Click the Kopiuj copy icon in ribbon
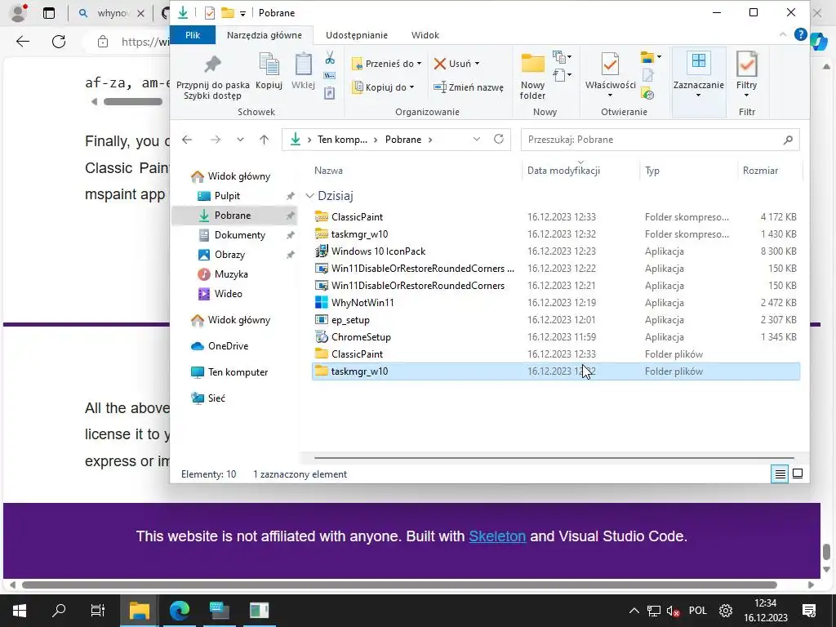Image resolution: width=836 pixels, height=627 pixels. (269, 71)
